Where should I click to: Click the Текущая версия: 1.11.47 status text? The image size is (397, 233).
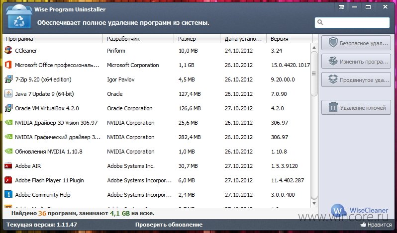[42, 225]
